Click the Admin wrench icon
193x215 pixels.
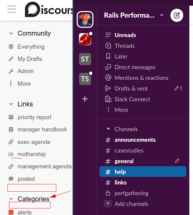tap(11, 71)
